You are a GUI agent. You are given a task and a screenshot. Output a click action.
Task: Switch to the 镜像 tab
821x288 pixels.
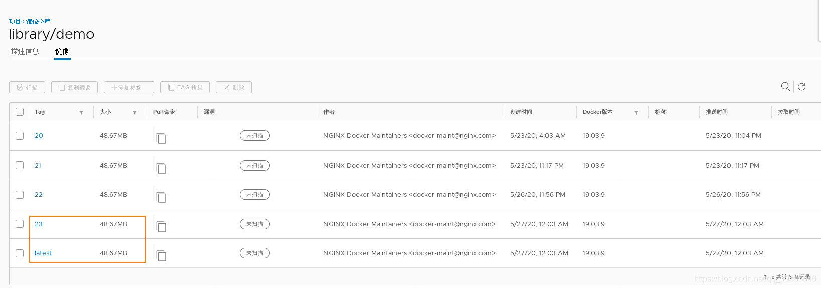(62, 52)
